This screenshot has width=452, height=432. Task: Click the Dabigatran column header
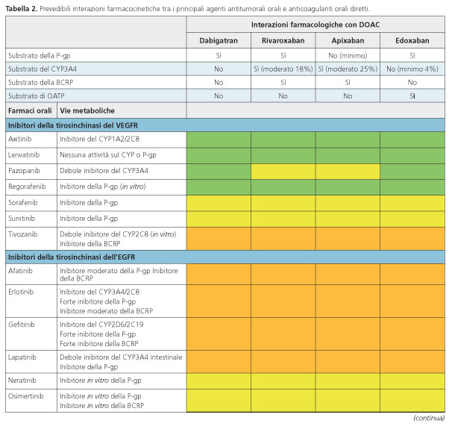coord(219,40)
